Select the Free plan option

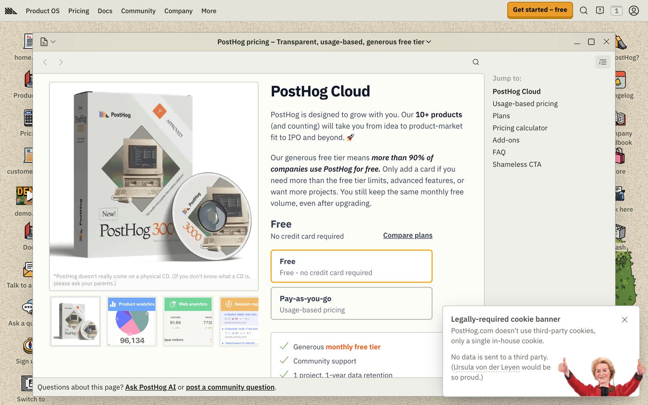[x=351, y=266]
